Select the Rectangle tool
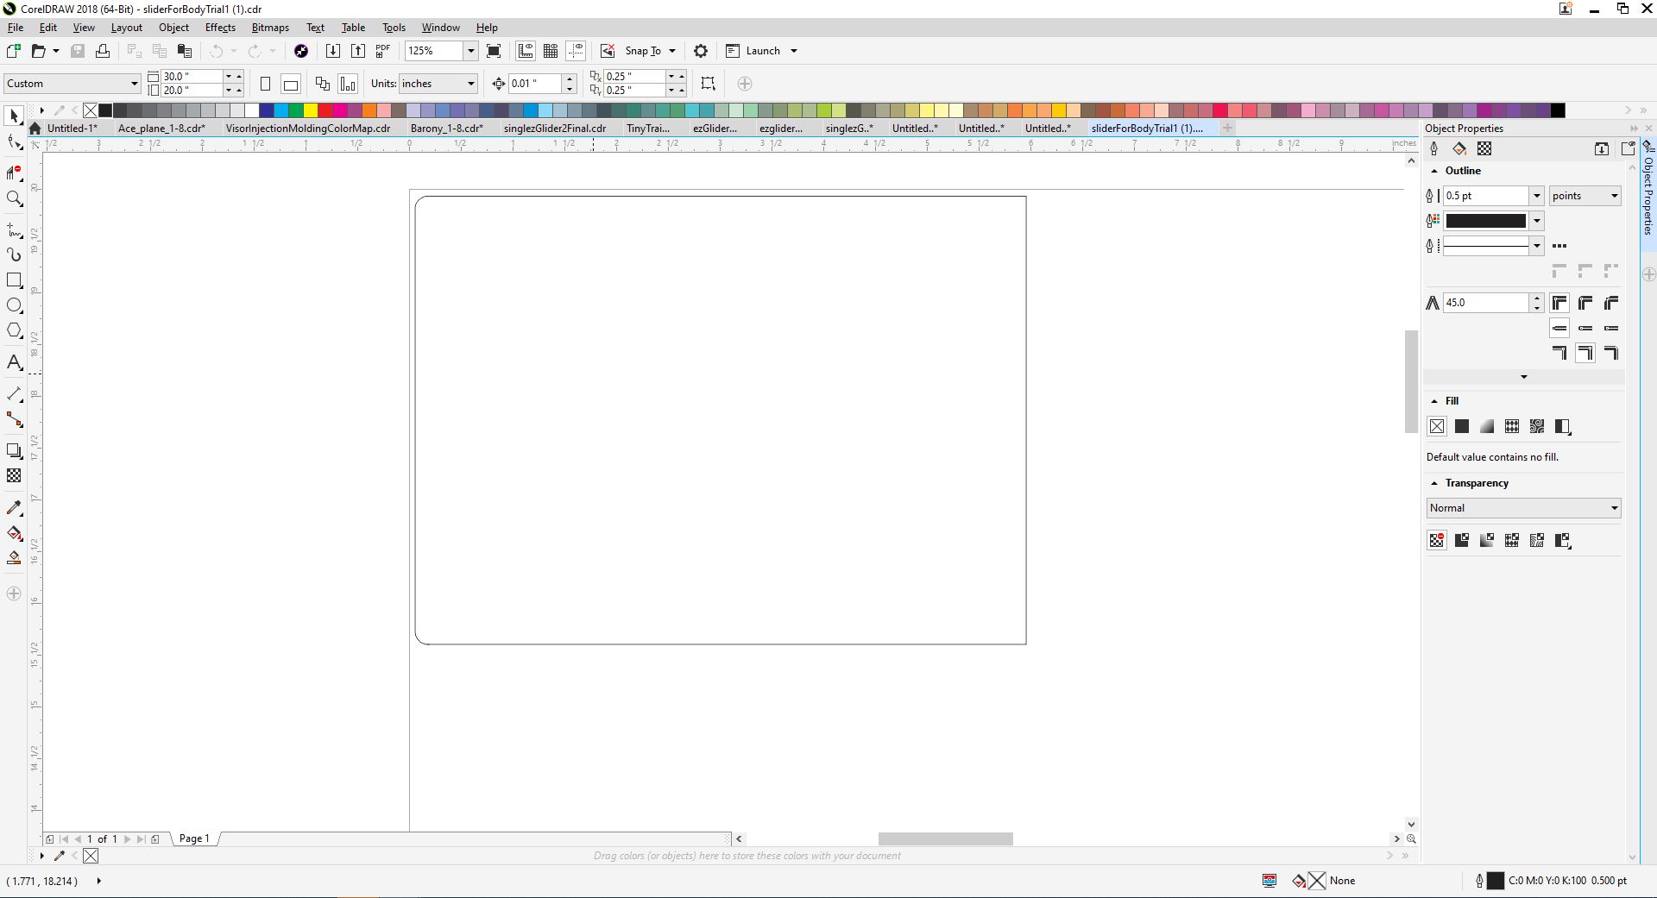Image resolution: width=1657 pixels, height=898 pixels. pos(14,280)
